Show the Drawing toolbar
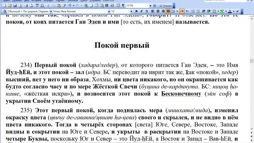Viewport: 254px width, 143px height. tap(112, 6)
